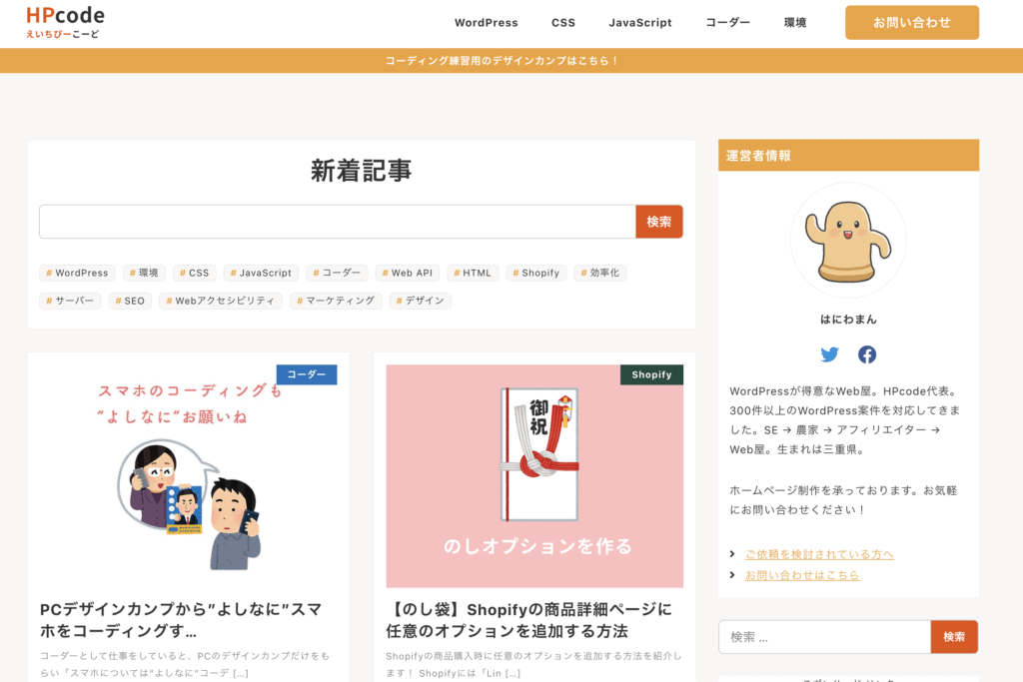Click the のし袋 article thumbnail image

533,474
